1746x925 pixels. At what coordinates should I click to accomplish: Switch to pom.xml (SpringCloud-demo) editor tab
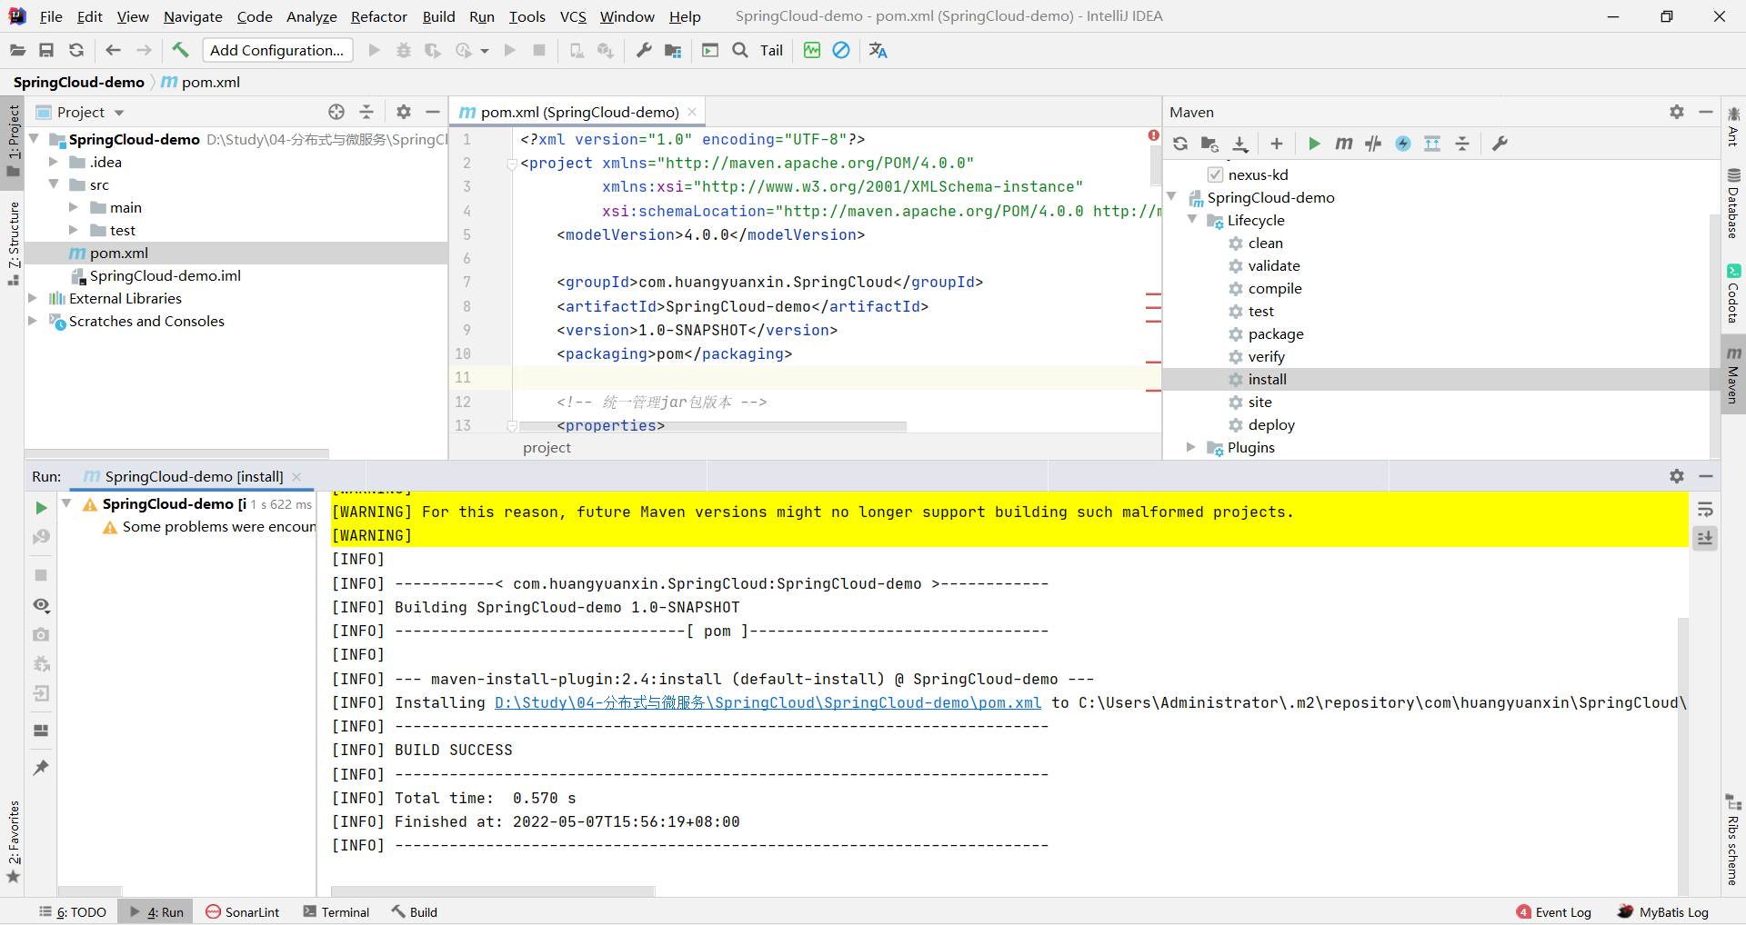tap(579, 112)
